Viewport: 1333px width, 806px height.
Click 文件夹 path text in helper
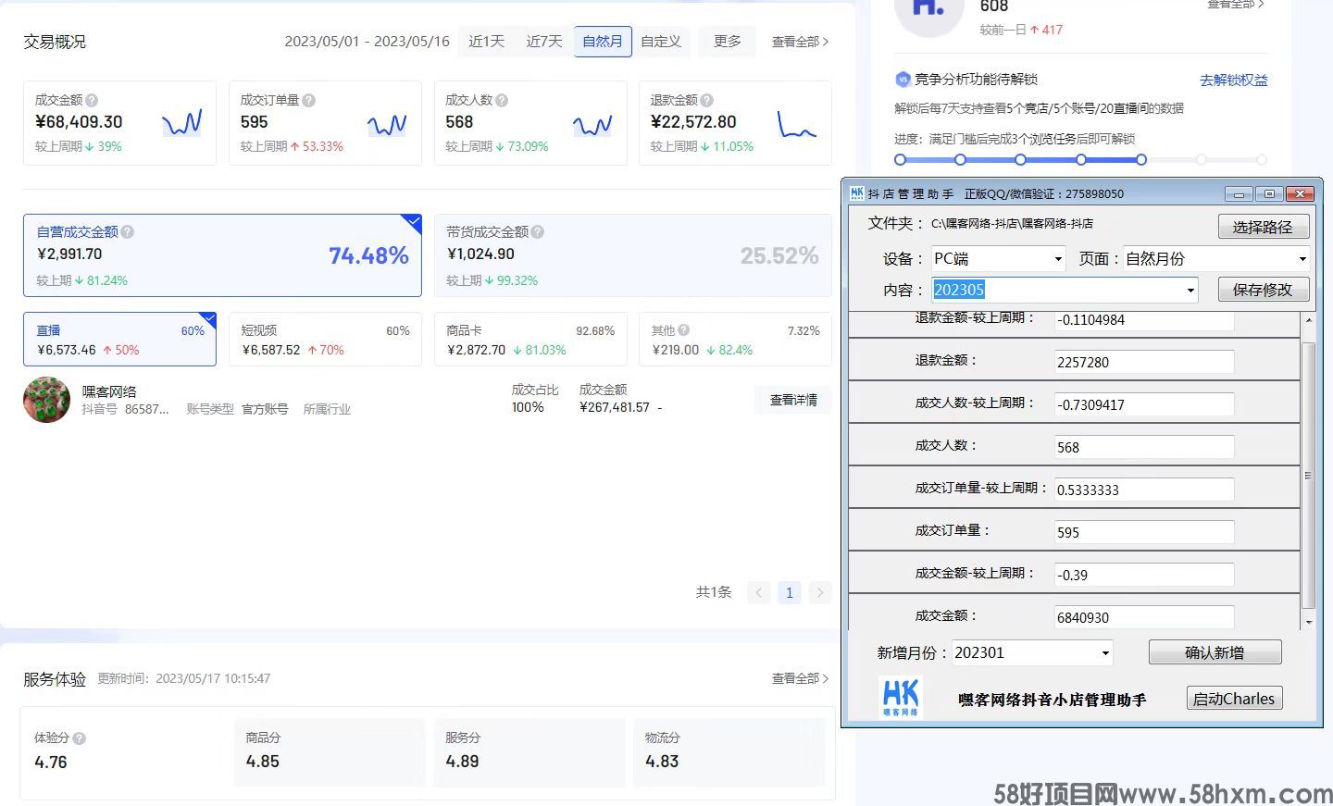1012,224
